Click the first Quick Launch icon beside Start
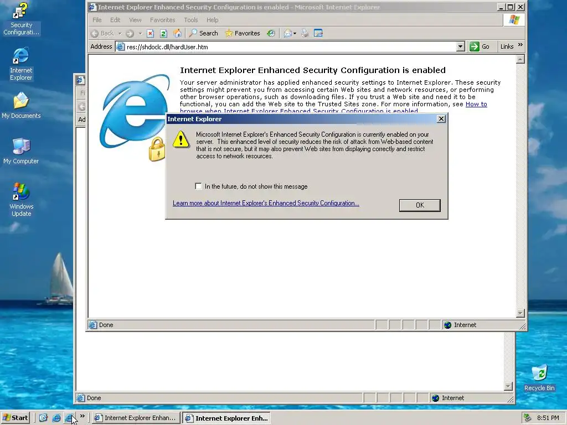 tap(43, 418)
